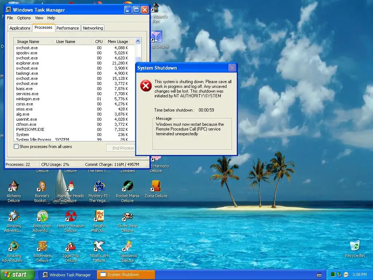
Task: Open the Help menu in Task Manager
Action: 51,18
